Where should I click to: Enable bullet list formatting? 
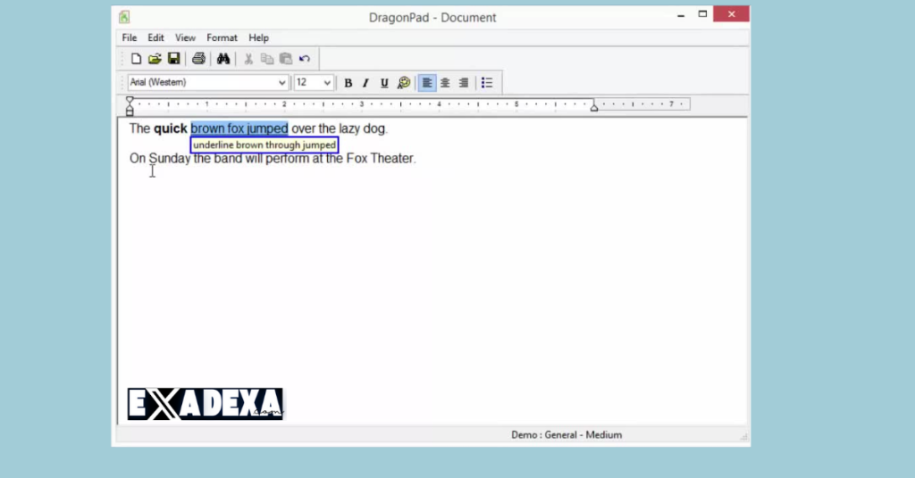coord(487,83)
